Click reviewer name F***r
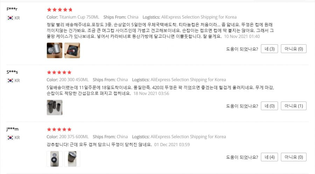Image resolution: width=315 pixels, height=174 pixels. (x=12, y=9)
